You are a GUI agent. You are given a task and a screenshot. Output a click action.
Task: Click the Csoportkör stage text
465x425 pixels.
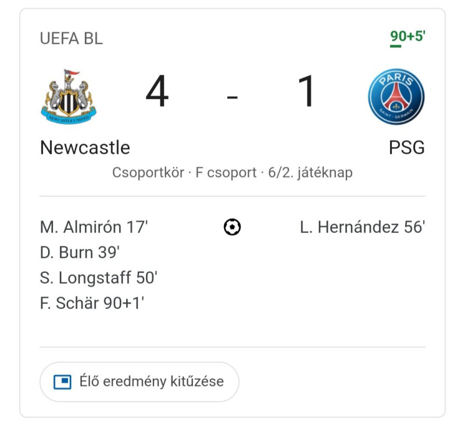148,172
